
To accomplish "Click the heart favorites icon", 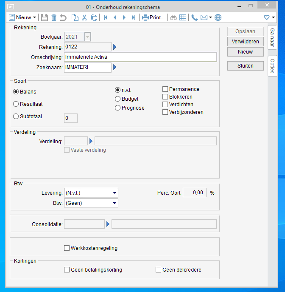I will click(x=267, y=17).
